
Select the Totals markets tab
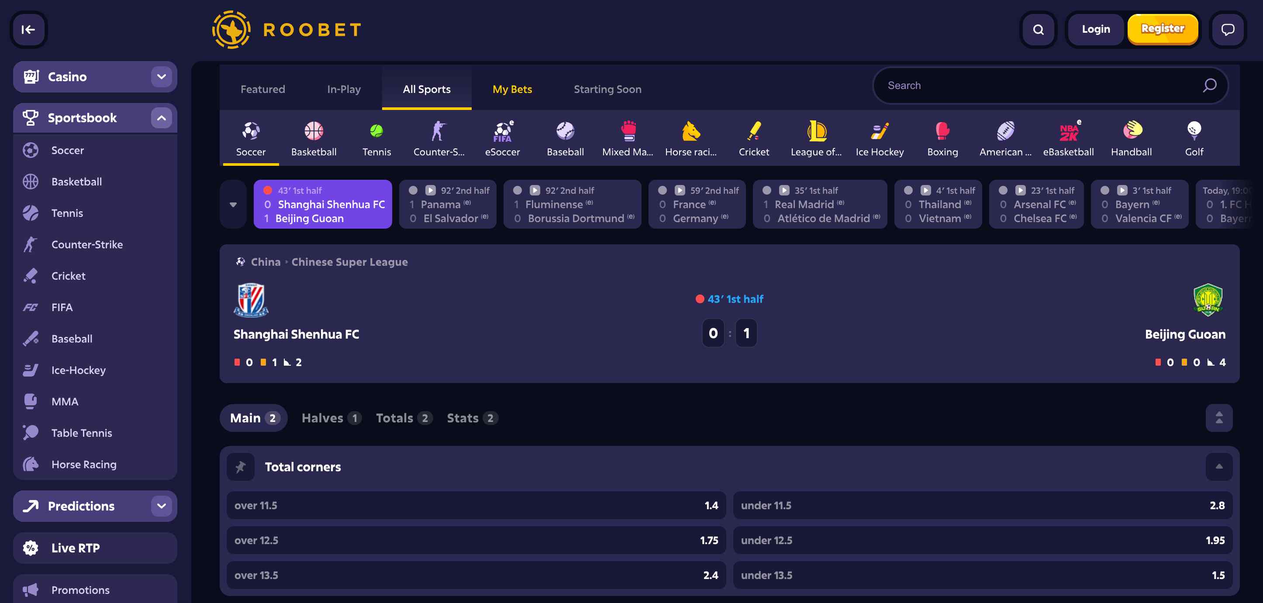[x=404, y=418]
